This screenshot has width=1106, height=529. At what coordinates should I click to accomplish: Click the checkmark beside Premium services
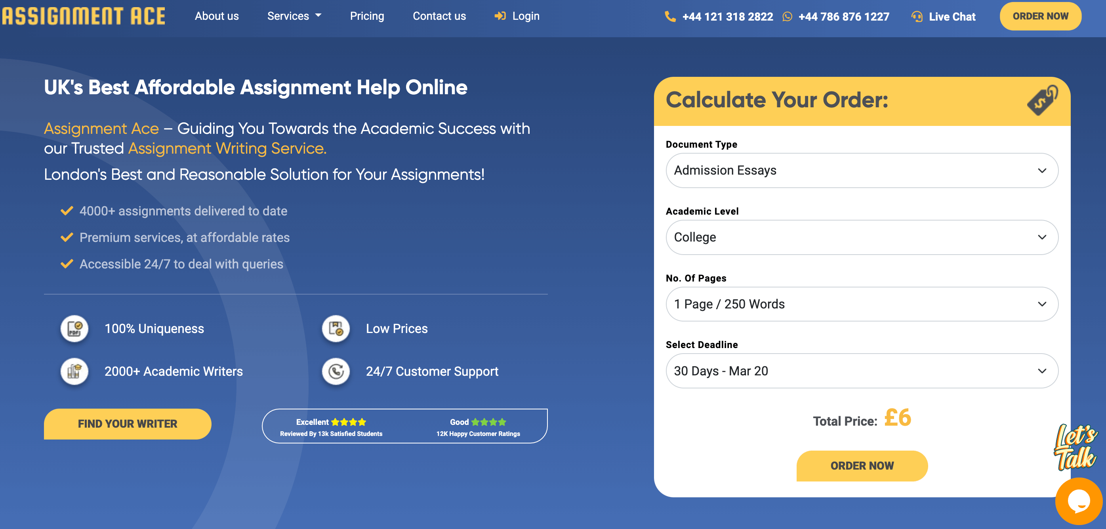67,237
